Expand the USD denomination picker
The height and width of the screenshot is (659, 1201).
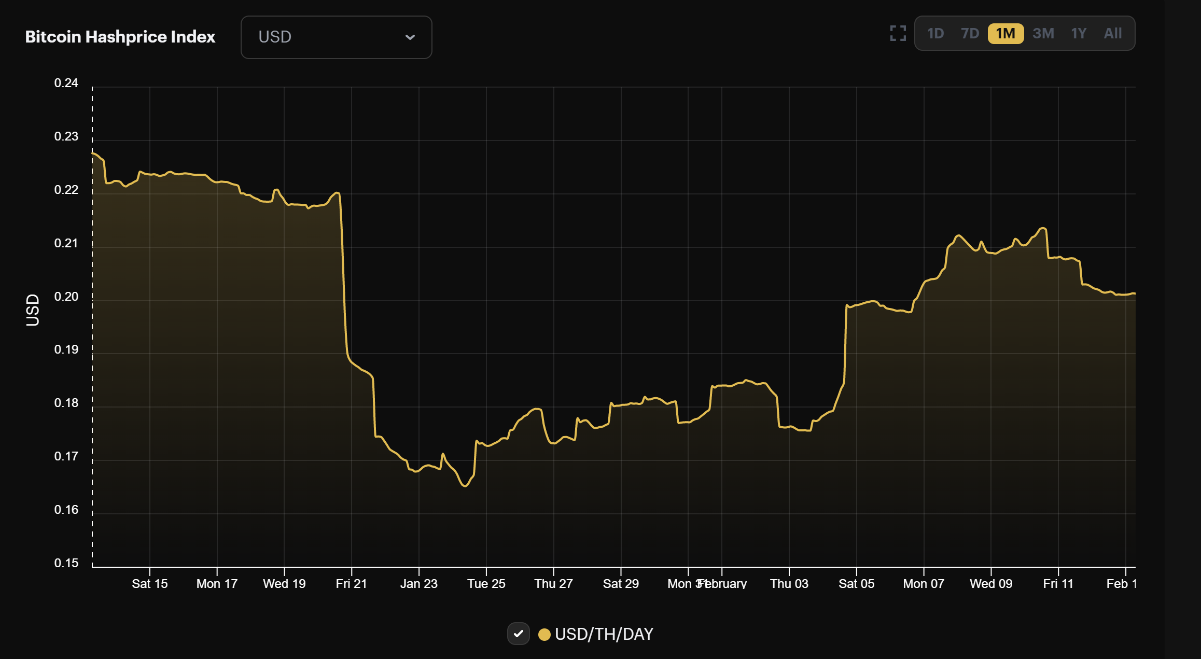pyautogui.click(x=336, y=37)
